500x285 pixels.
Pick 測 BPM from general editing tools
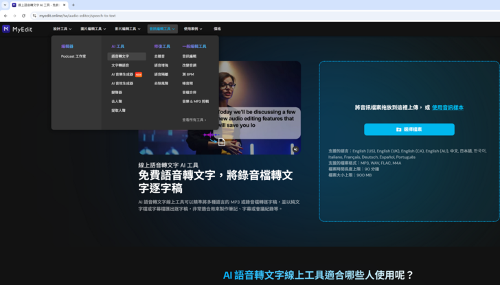click(x=187, y=74)
